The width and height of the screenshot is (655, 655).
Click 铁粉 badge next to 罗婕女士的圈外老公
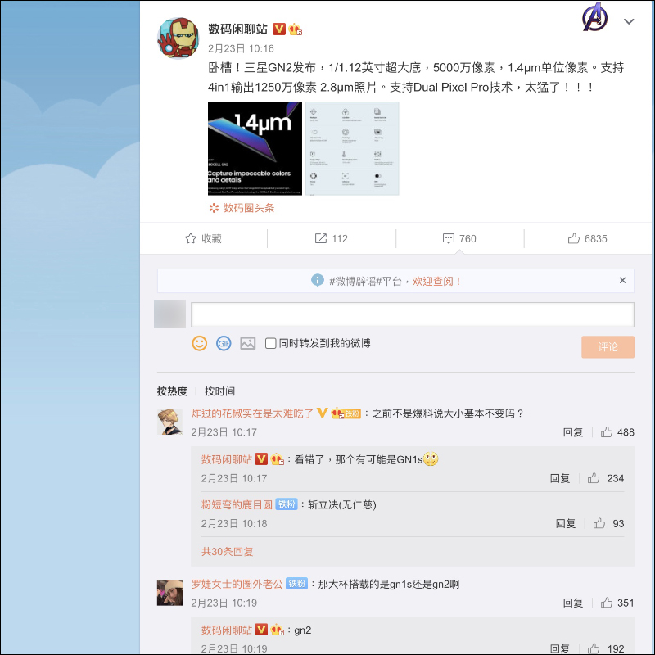[297, 584]
